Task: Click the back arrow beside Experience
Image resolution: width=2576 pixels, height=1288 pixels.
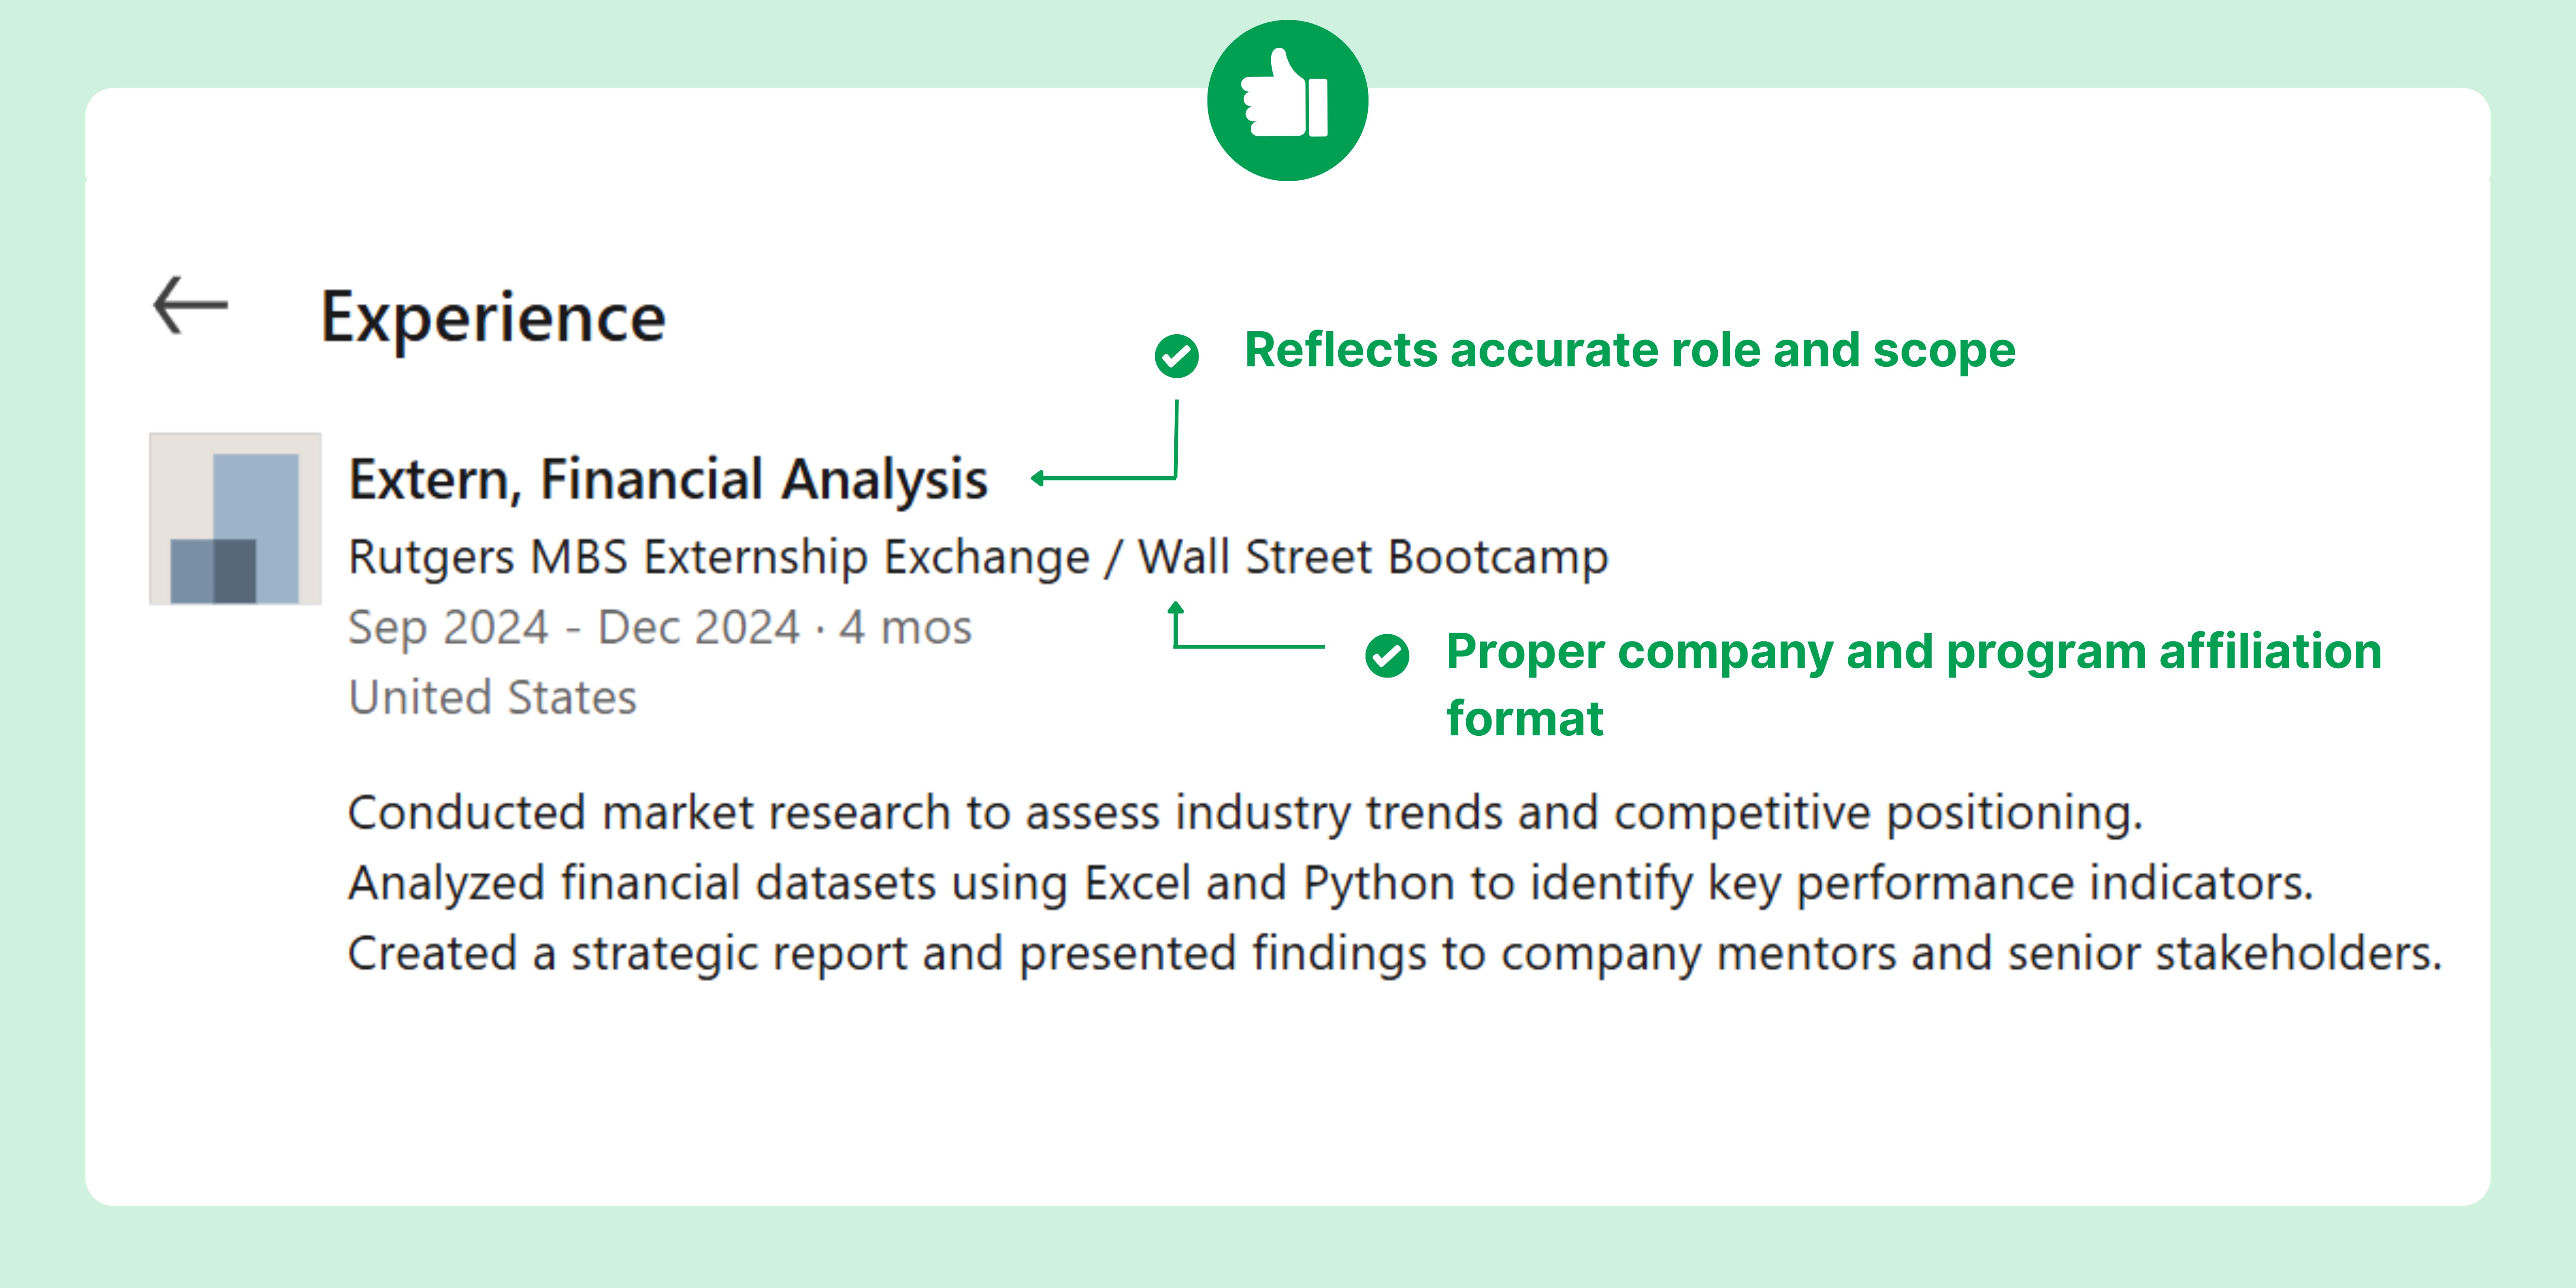Action: tap(190, 305)
